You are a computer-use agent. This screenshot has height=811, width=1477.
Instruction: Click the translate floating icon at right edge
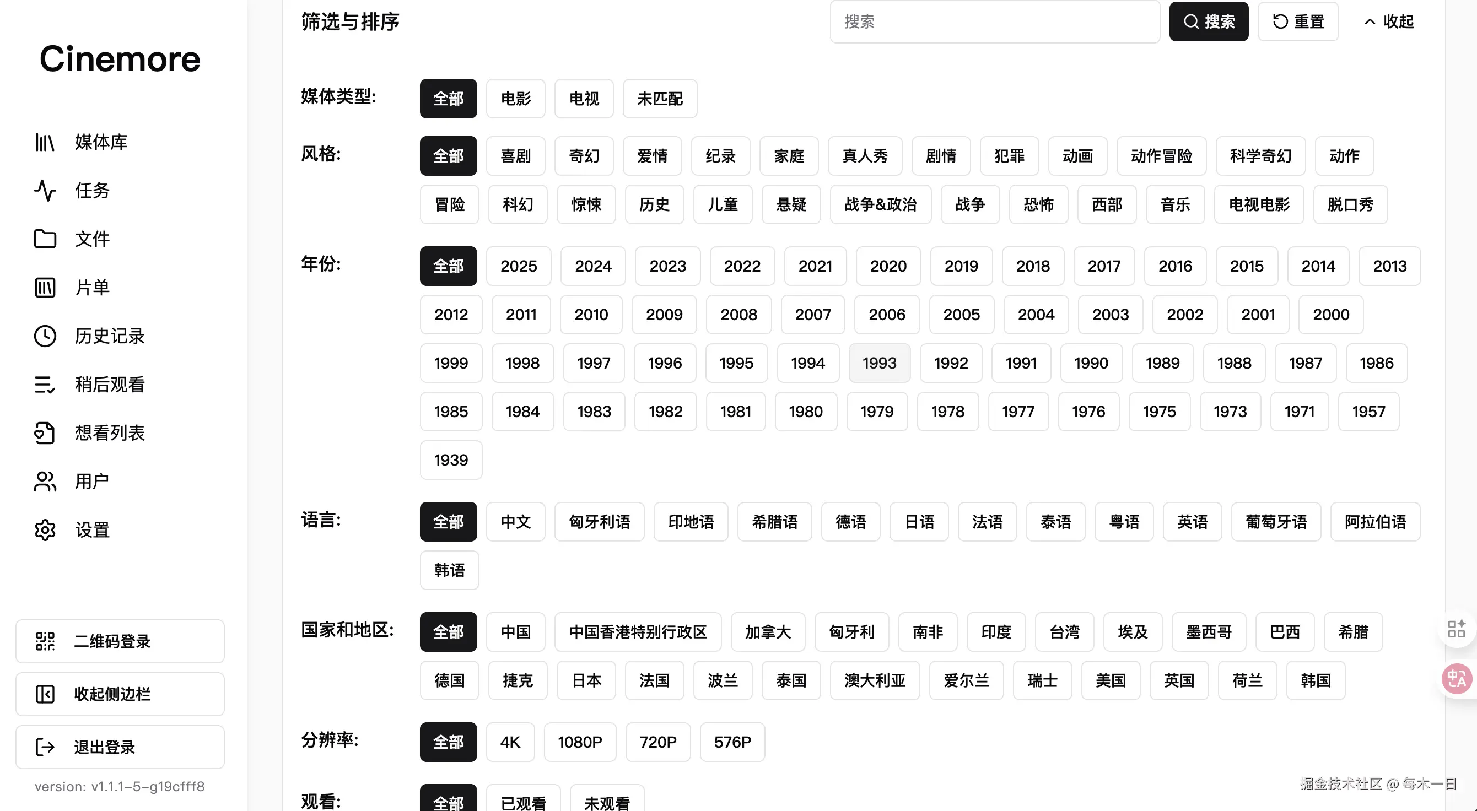coord(1456,679)
